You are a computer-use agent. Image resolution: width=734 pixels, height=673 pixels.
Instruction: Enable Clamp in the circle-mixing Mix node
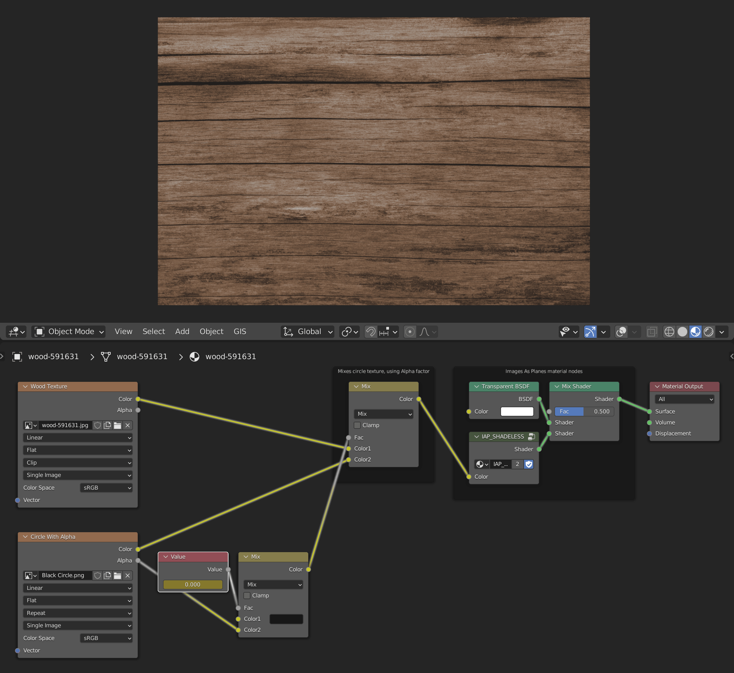pos(357,425)
